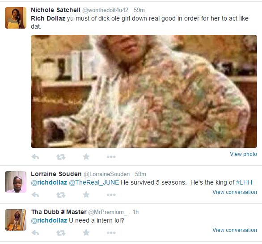Click the View photo link
262x244 pixels.
[243, 154]
